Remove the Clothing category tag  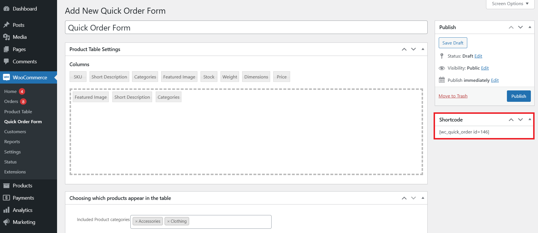[168, 221]
